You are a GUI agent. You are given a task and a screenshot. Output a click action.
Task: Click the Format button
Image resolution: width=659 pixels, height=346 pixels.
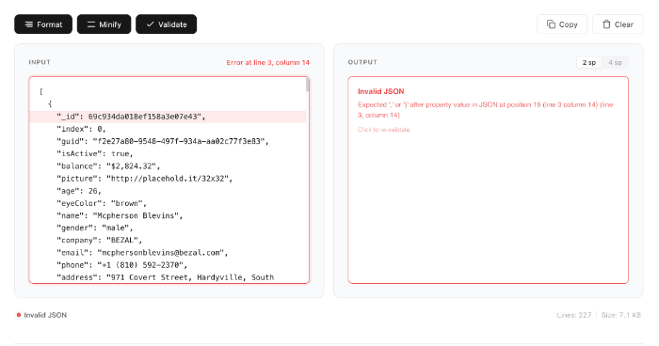43,24
